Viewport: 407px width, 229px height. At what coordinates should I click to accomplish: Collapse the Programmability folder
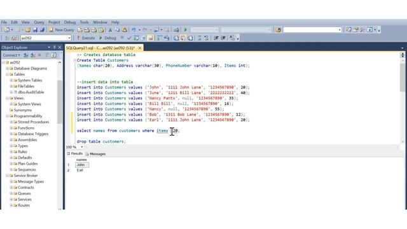point(7,116)
